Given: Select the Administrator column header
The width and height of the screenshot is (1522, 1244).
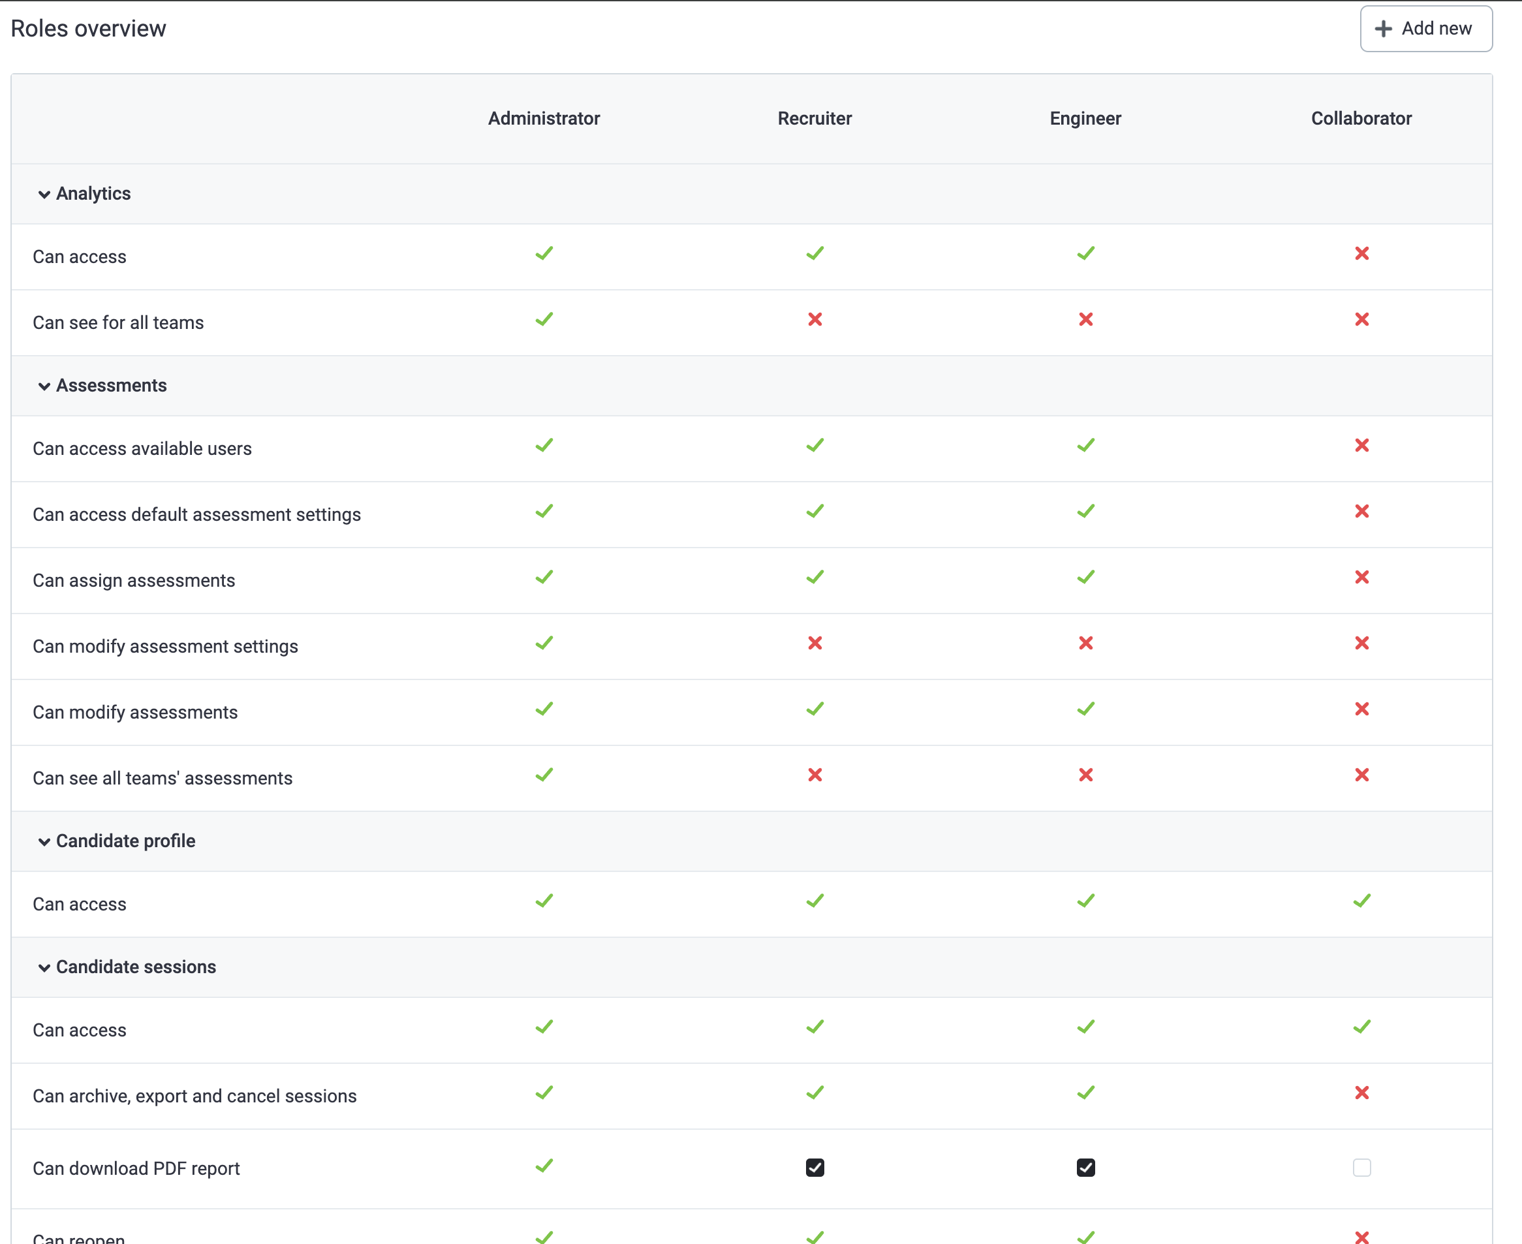Looking at the screenshot, I should tap(544, 118).
